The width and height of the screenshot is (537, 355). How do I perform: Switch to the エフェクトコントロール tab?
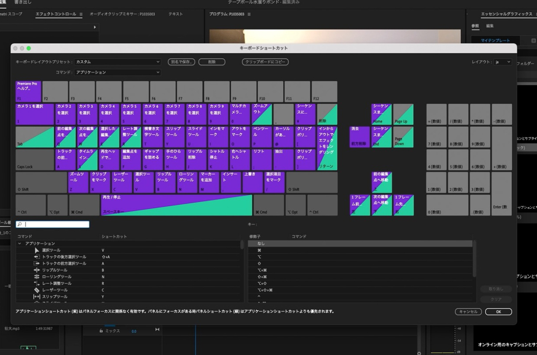(56, 14)
